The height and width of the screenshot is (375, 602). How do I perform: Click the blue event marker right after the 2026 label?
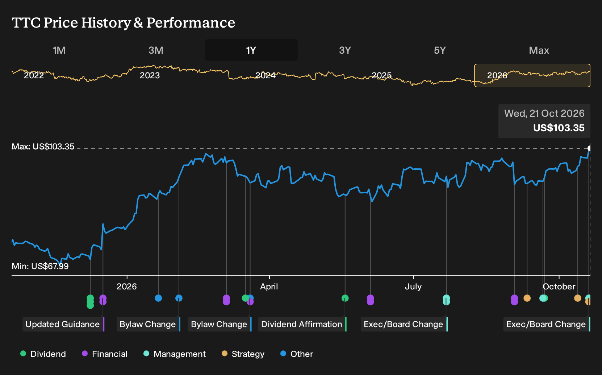coord(158,298)
